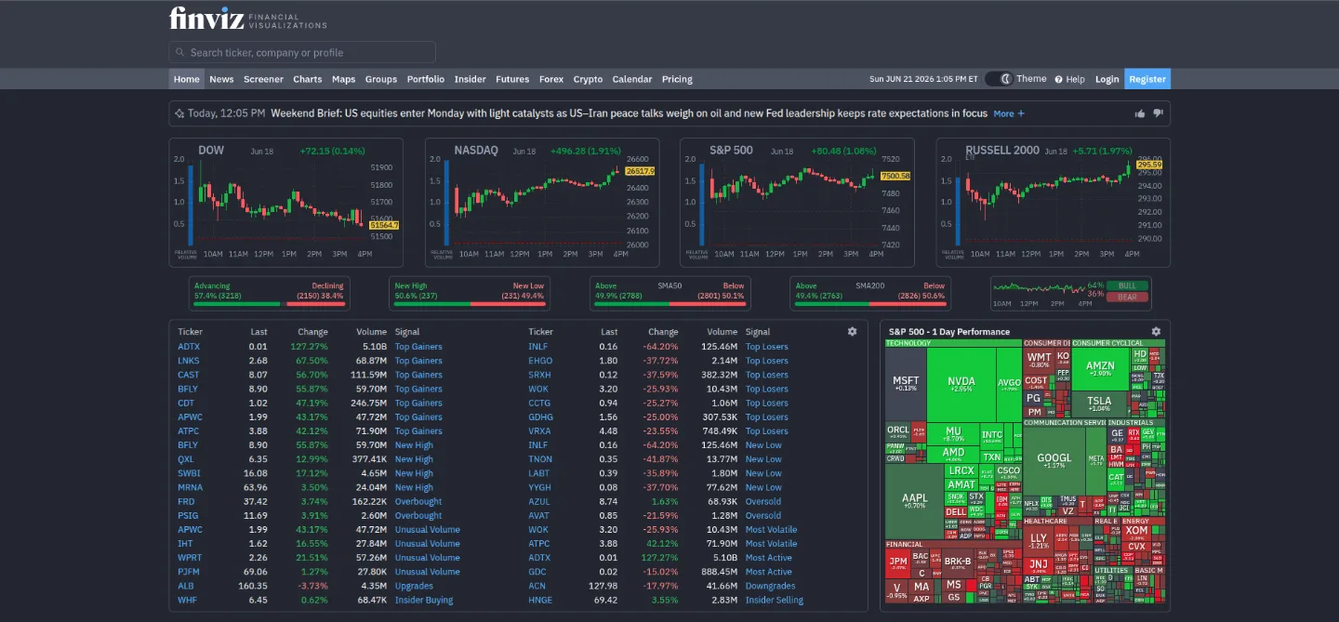The width and height of the screenshot is (1339, 622).
Task: Click the Login link
Action: coord(1107,79)
